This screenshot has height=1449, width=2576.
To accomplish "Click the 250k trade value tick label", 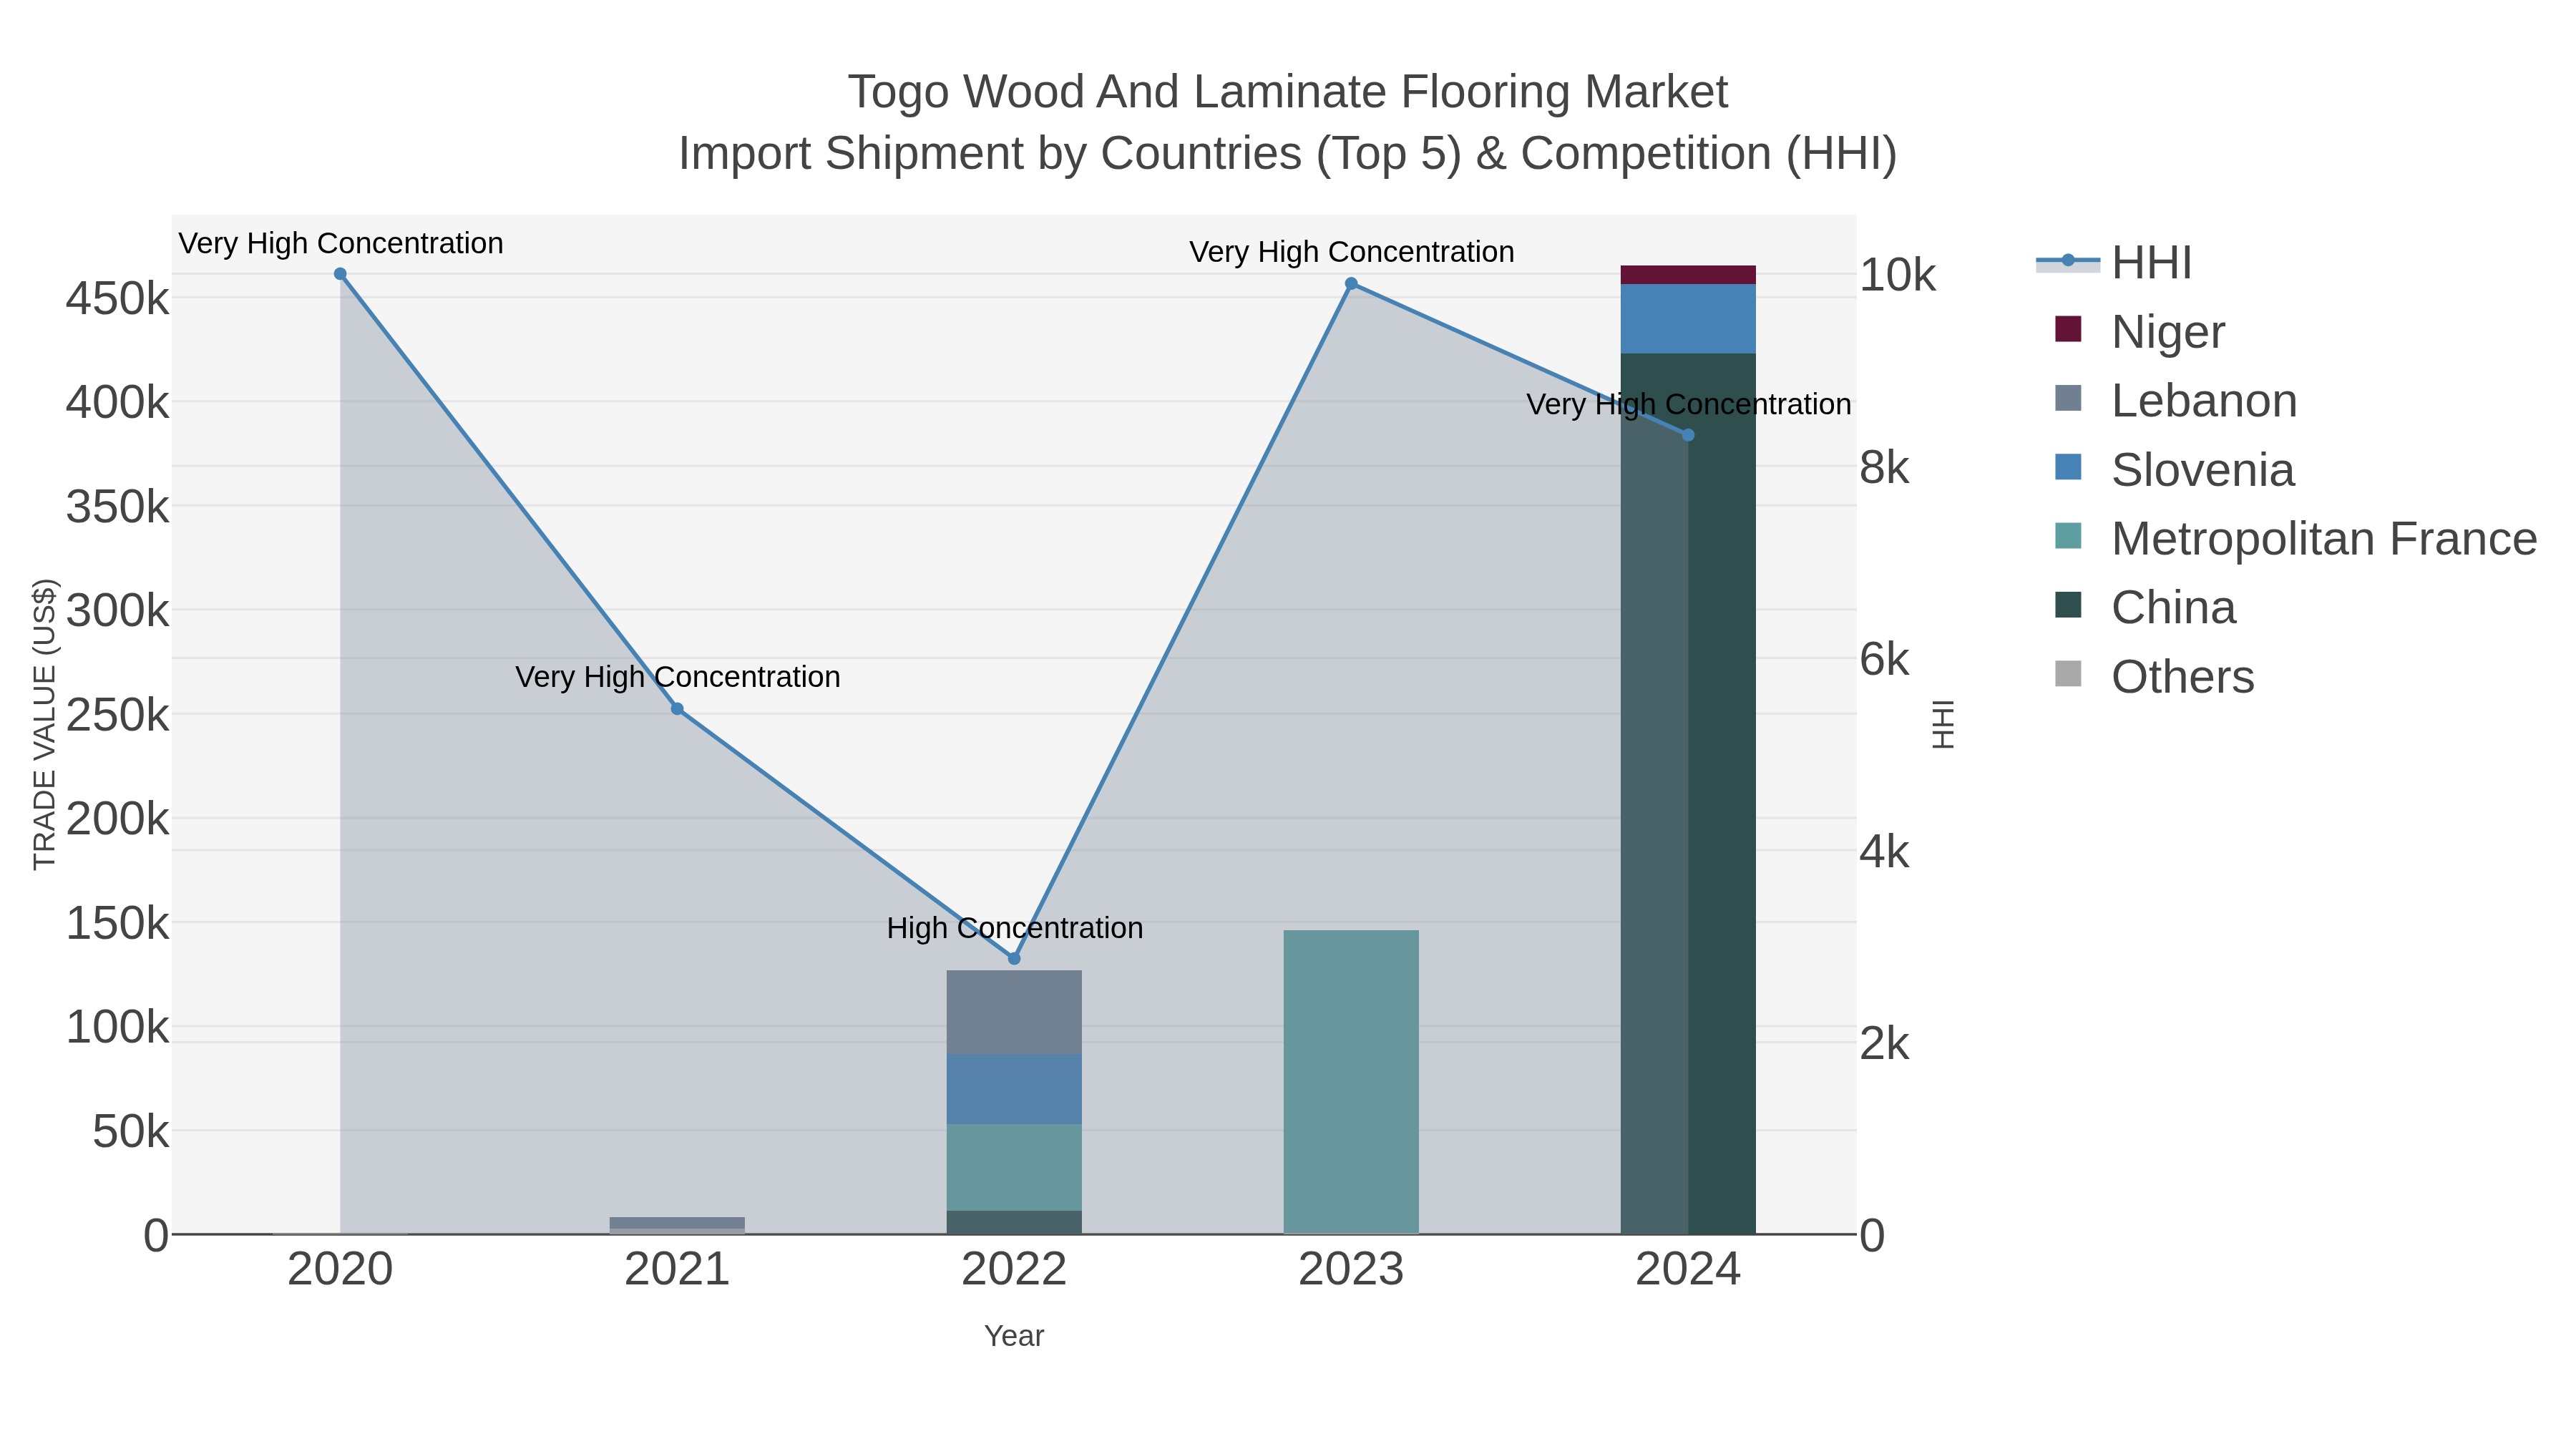I will (x=117, y=715).
